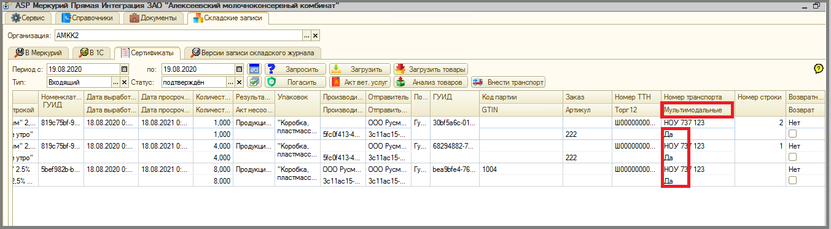831x229 pixels.
Task: Click the Код партии column header
Action: pyautogui.click(x=521, y=97)
